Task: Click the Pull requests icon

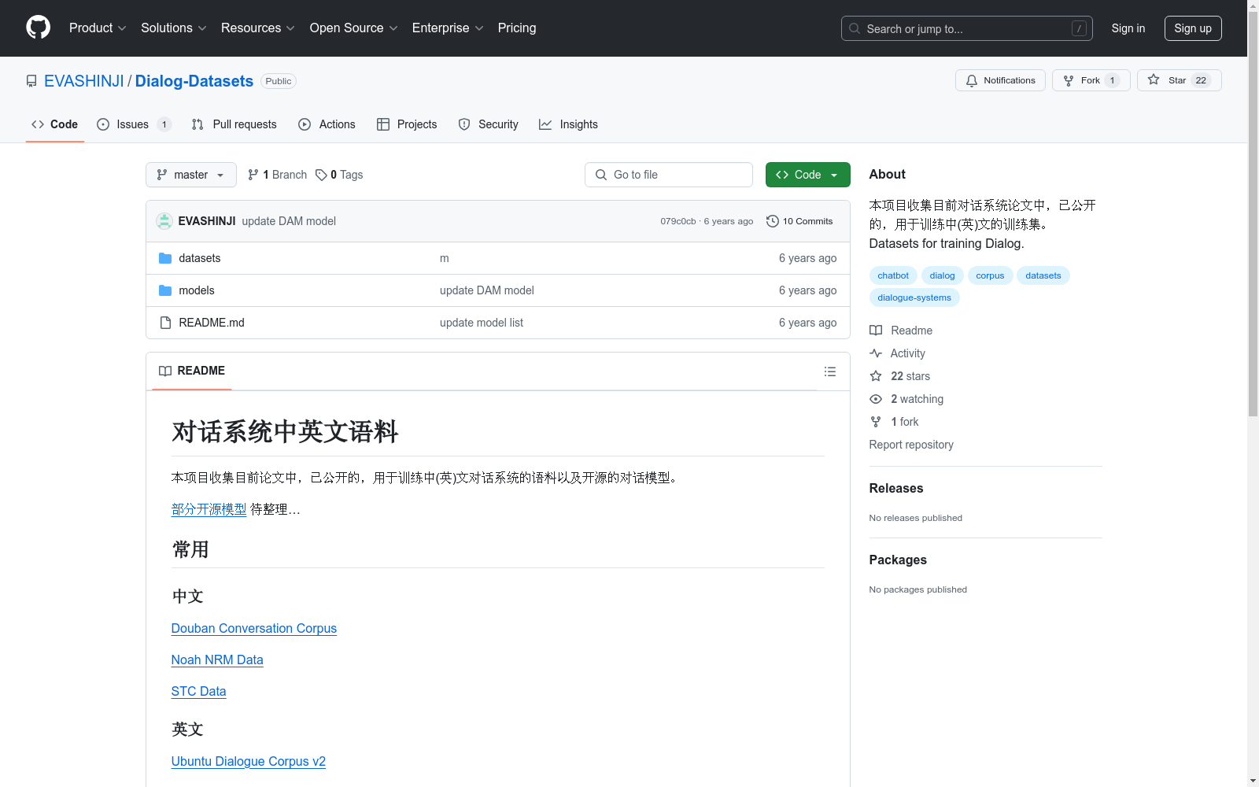Action: pyautogui.click(x=198, y=124)
